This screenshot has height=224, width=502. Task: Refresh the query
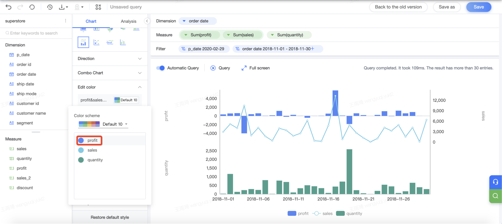click(x=32, y=7)
